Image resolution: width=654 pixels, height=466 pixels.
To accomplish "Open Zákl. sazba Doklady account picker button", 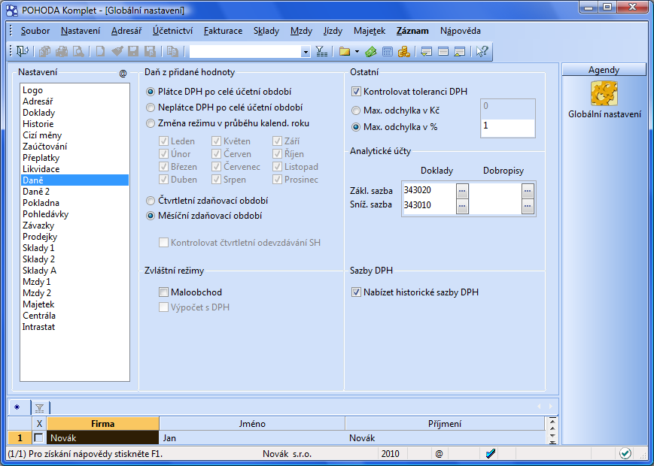I will point(462,191).
